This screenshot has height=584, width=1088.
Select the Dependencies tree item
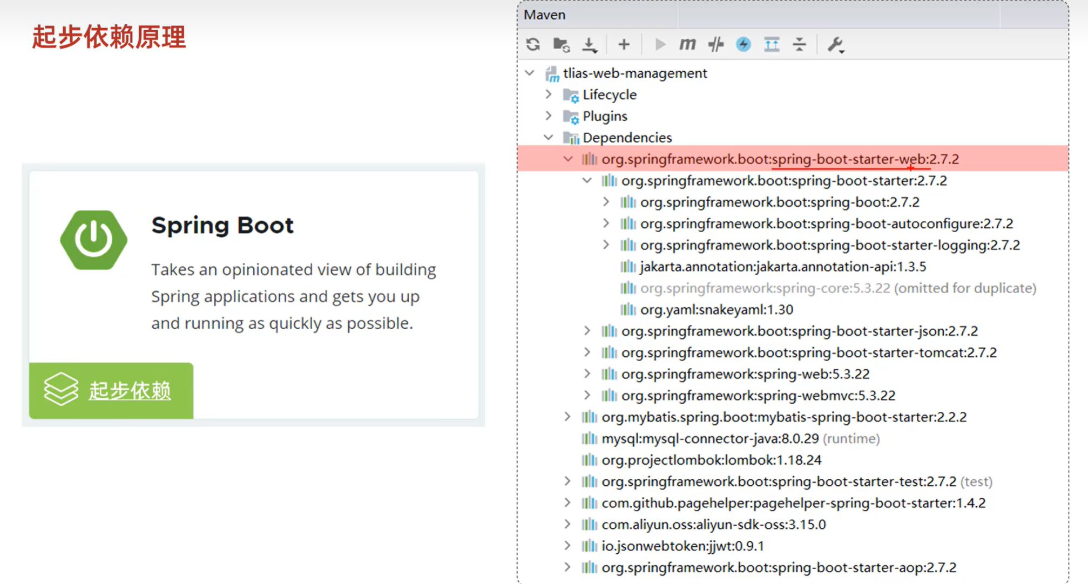(x=793, y=138)
